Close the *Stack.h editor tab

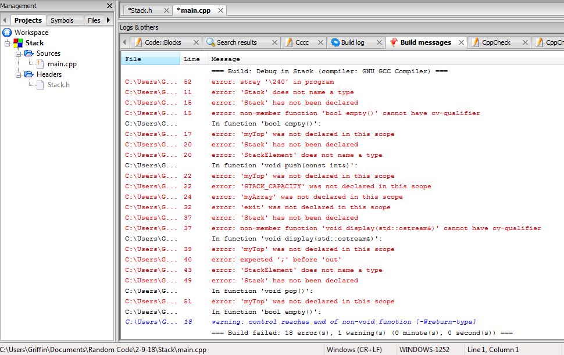(x=166, y=10)
